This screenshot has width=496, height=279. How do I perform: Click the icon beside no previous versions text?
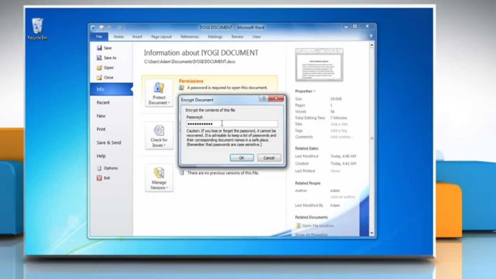tap(181, 173)
